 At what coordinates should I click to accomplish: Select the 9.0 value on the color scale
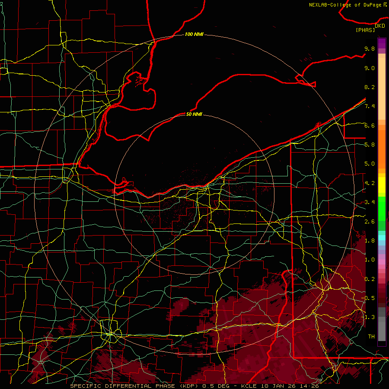click(370, 68)
